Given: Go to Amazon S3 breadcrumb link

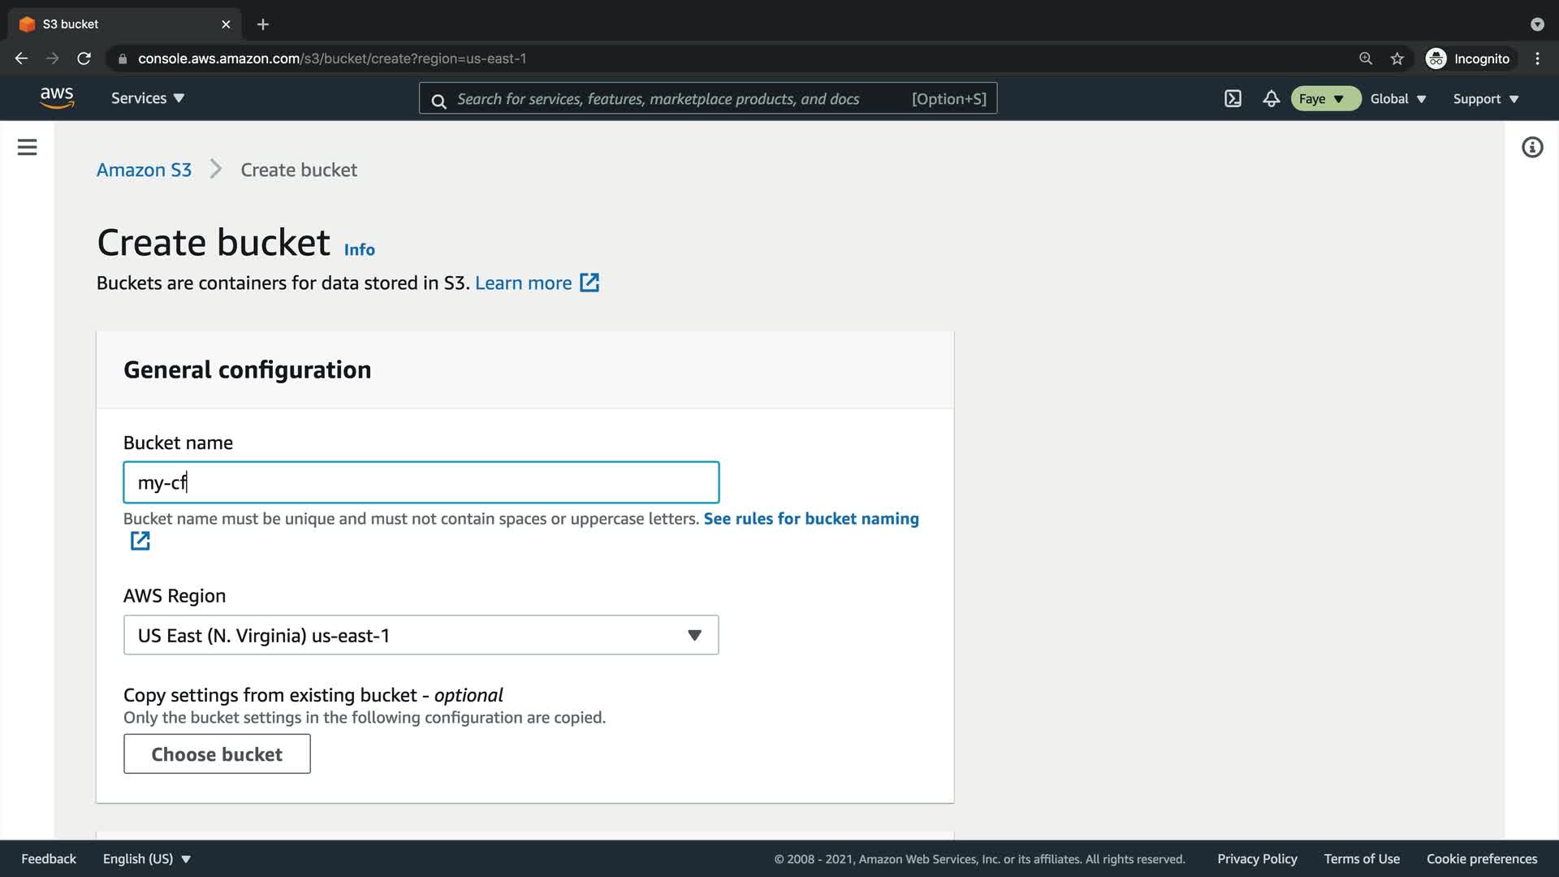Looking at the screenshot, I should [x=144, y=170].
